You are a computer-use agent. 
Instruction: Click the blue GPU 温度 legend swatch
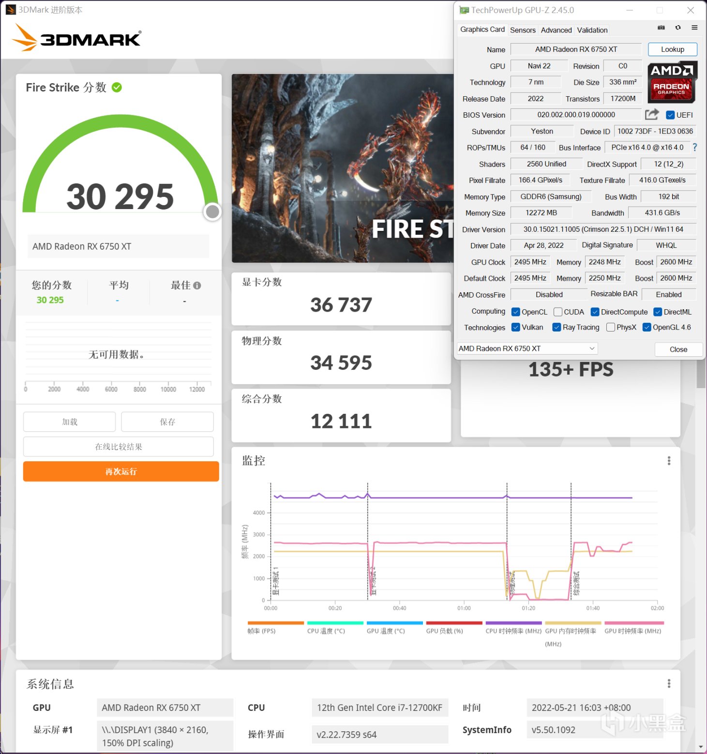[395, 623]
